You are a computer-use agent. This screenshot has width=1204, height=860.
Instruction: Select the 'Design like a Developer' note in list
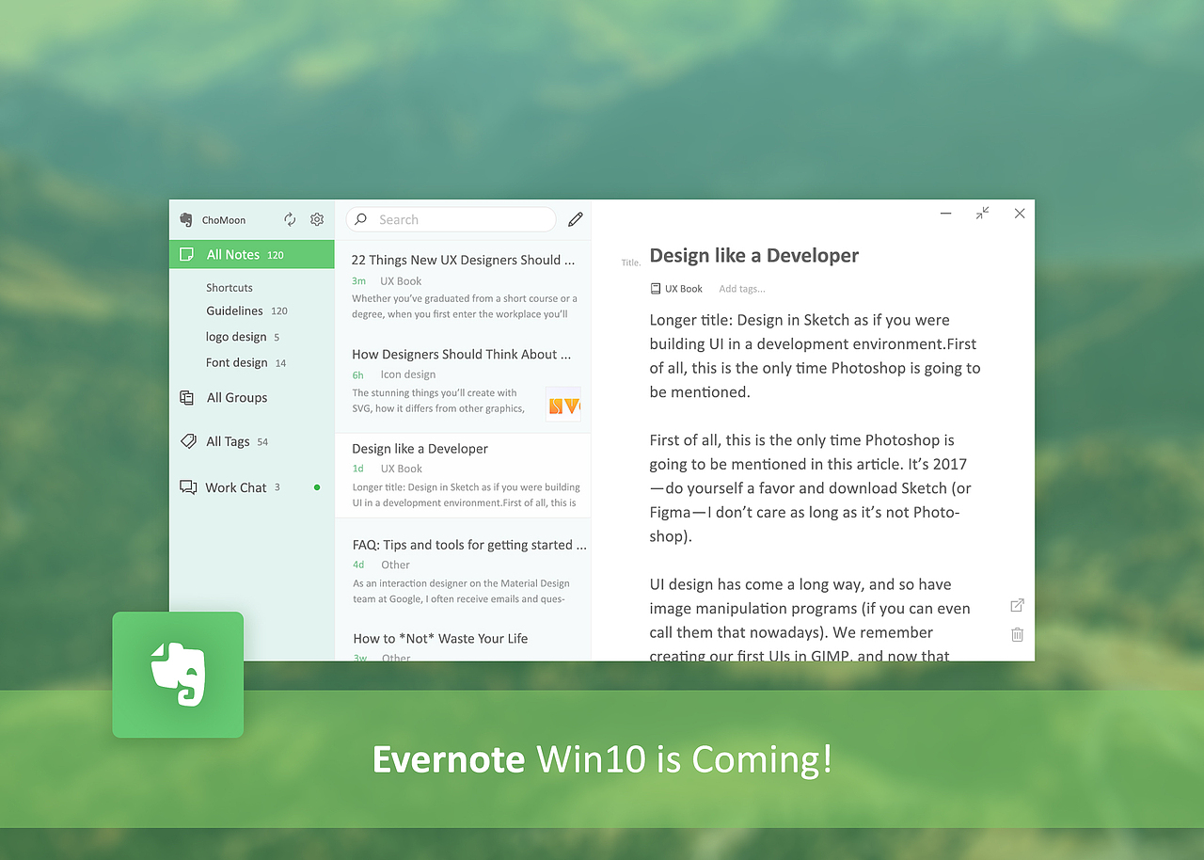click(463, 476)
